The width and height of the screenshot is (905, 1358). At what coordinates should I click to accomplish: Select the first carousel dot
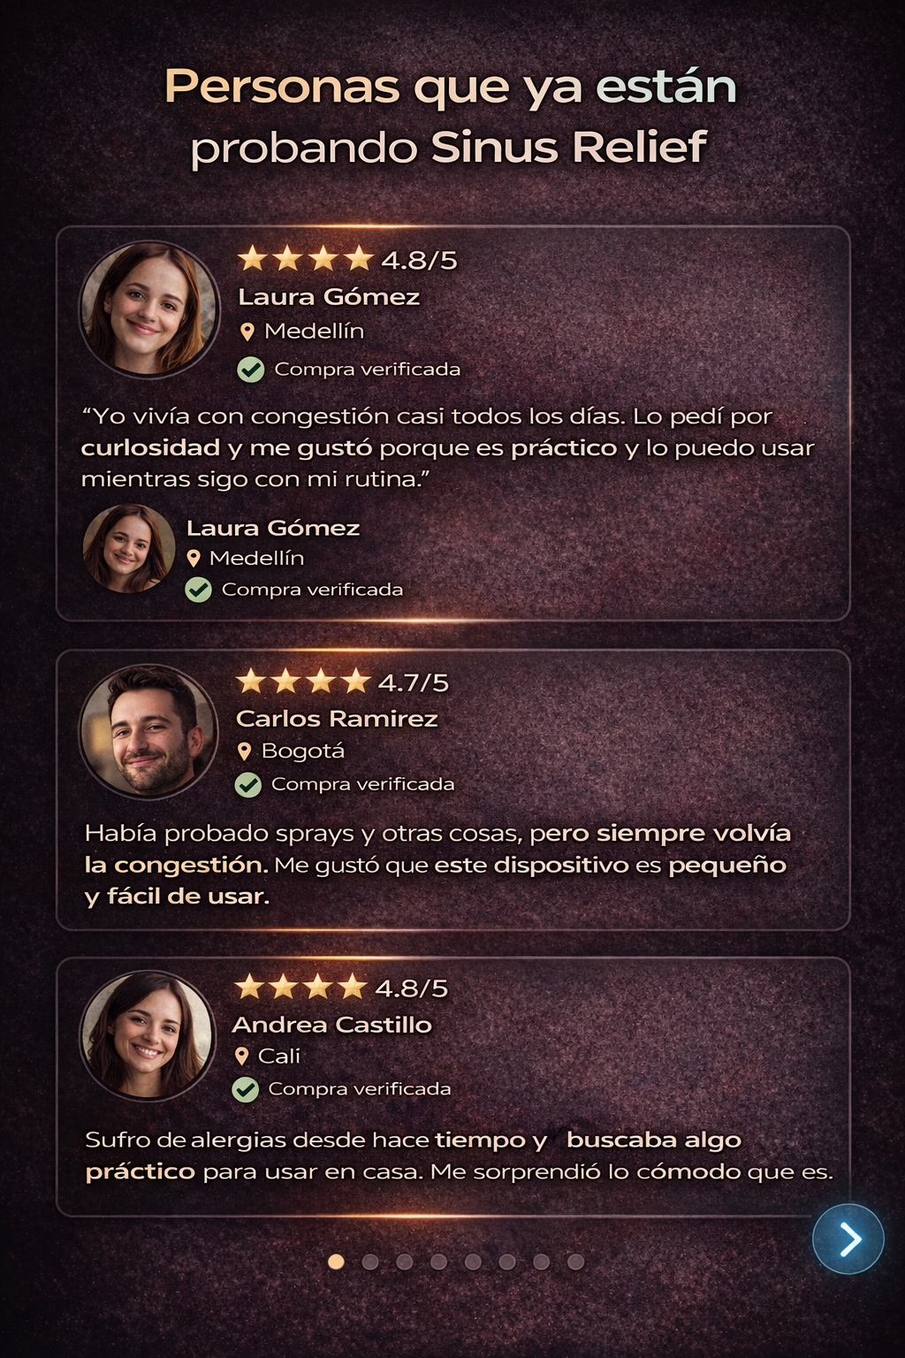336,1262
